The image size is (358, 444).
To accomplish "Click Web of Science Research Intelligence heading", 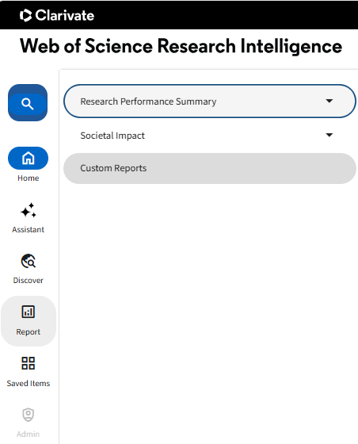I will click(x=181, y=46).
